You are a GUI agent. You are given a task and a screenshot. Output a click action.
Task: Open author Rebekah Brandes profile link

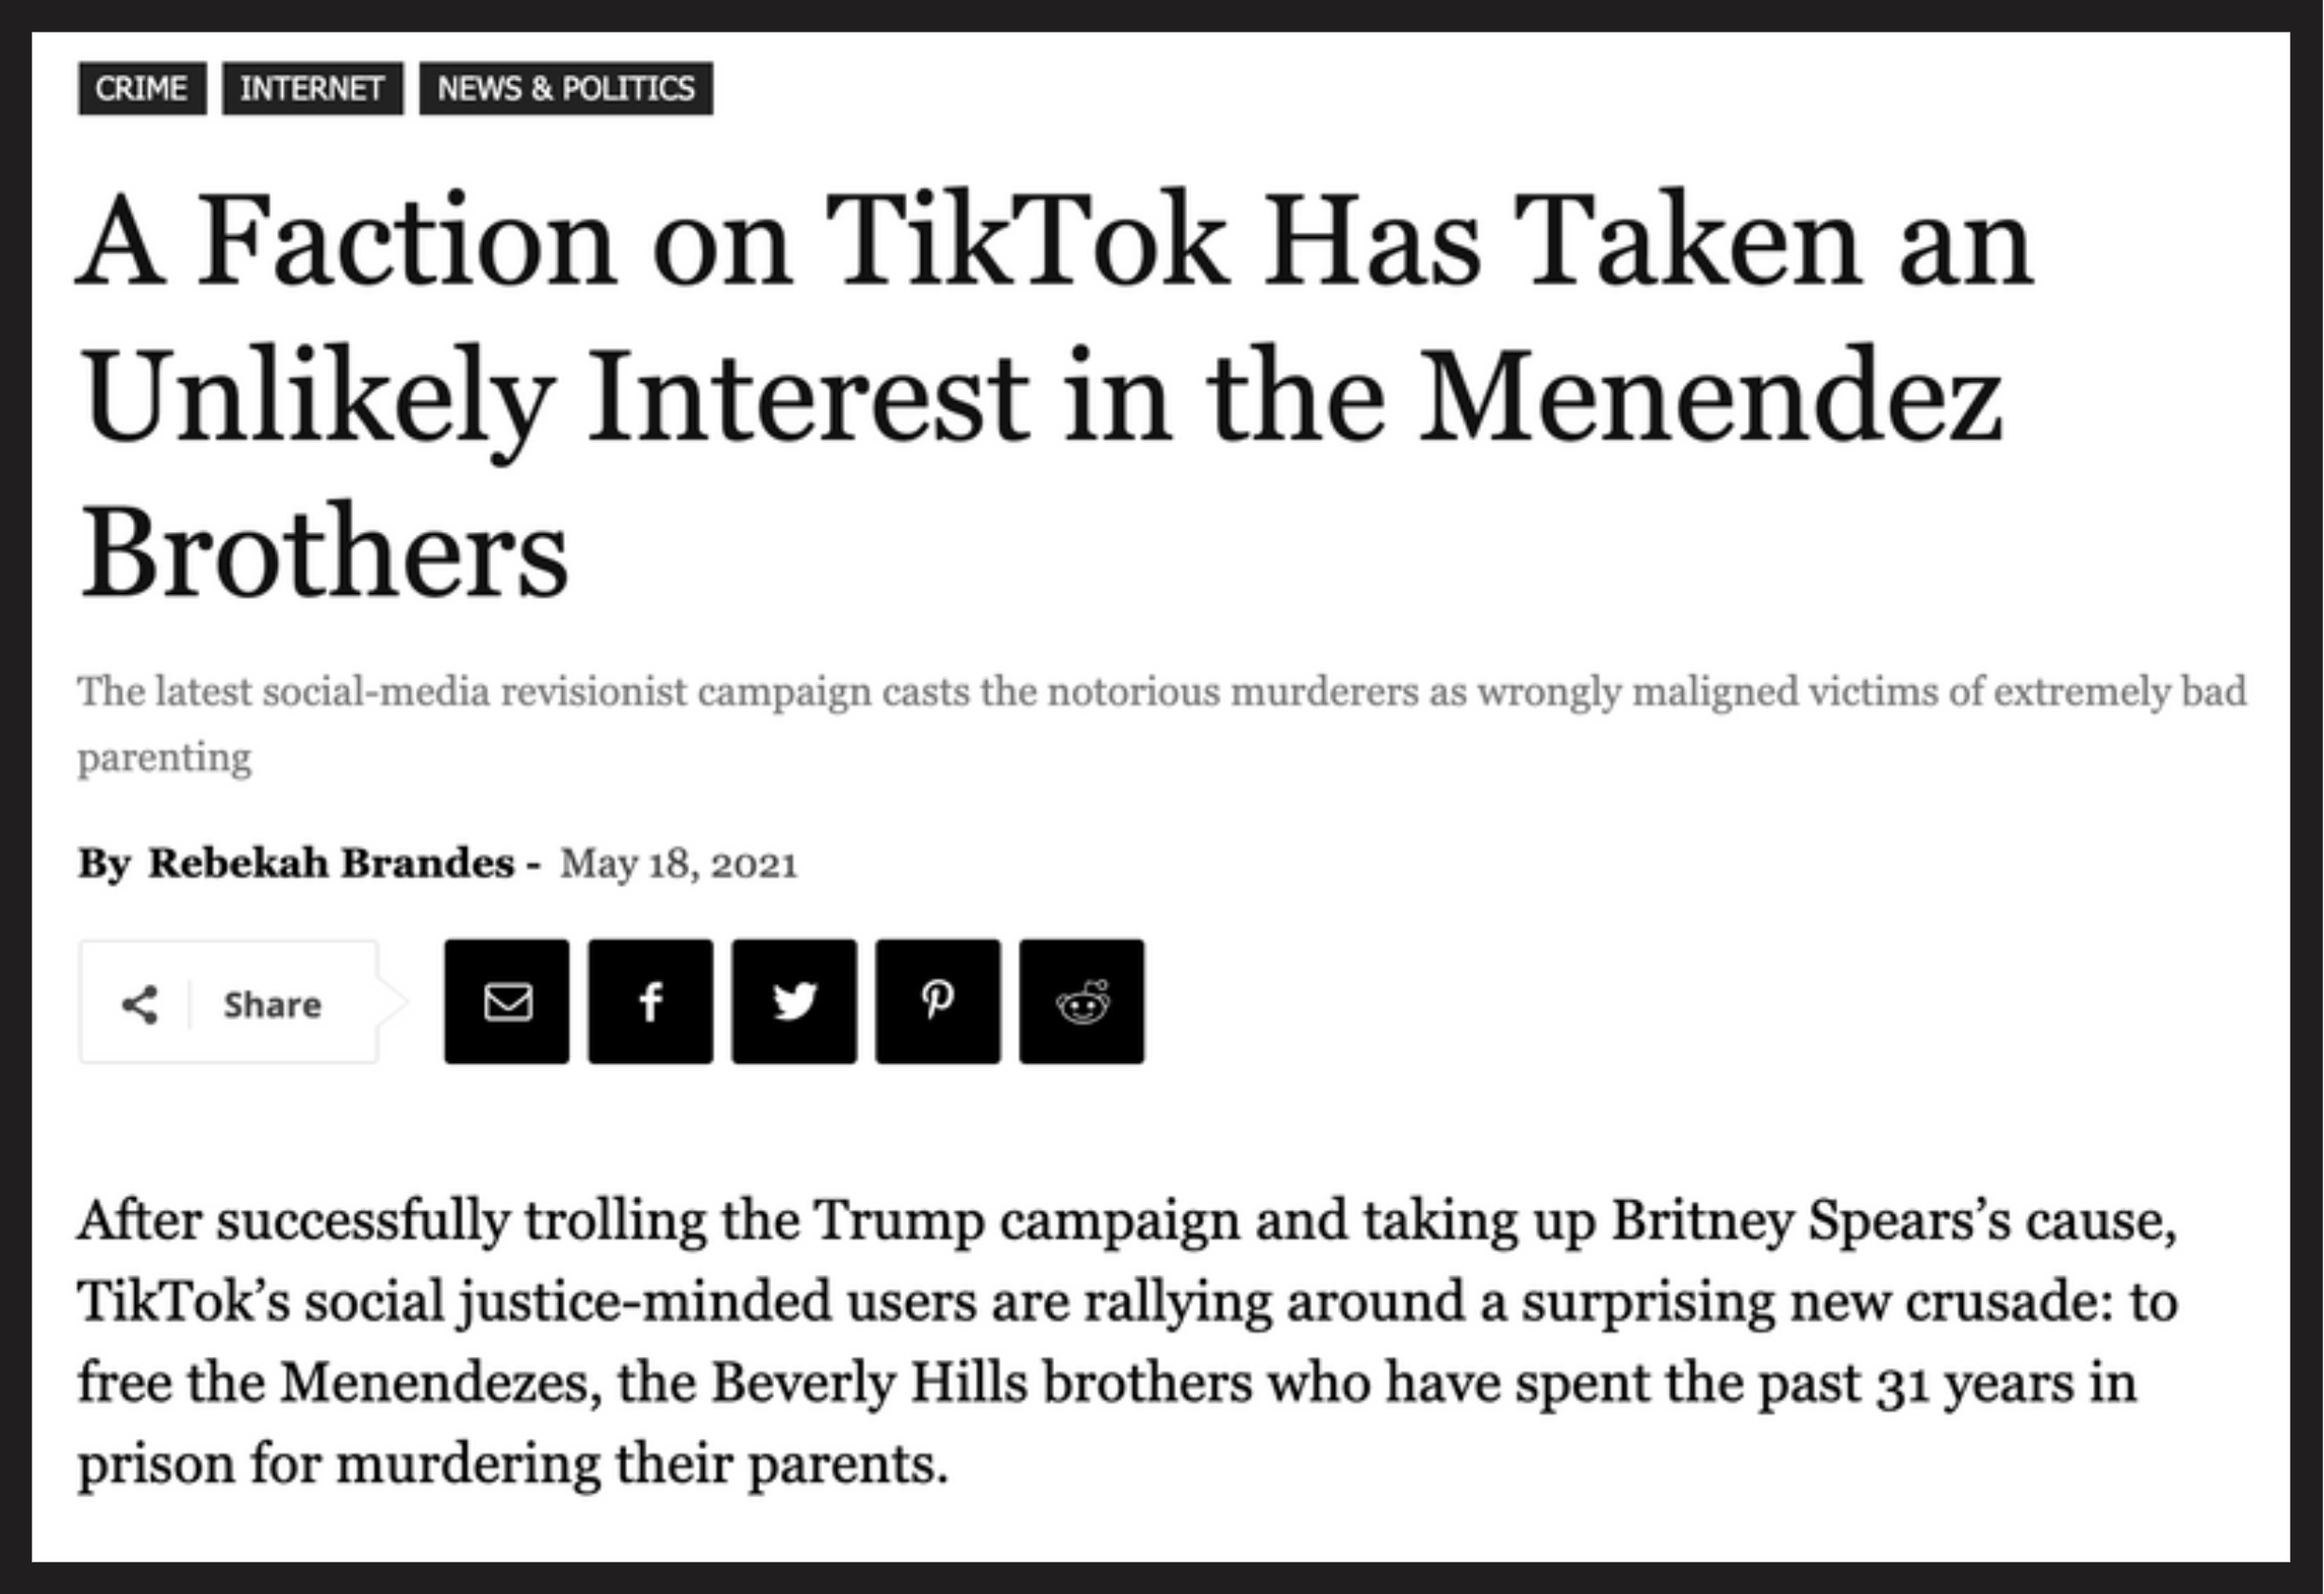coord(331,862)
